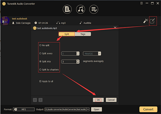Click the Split every value field

click(69, 54)
